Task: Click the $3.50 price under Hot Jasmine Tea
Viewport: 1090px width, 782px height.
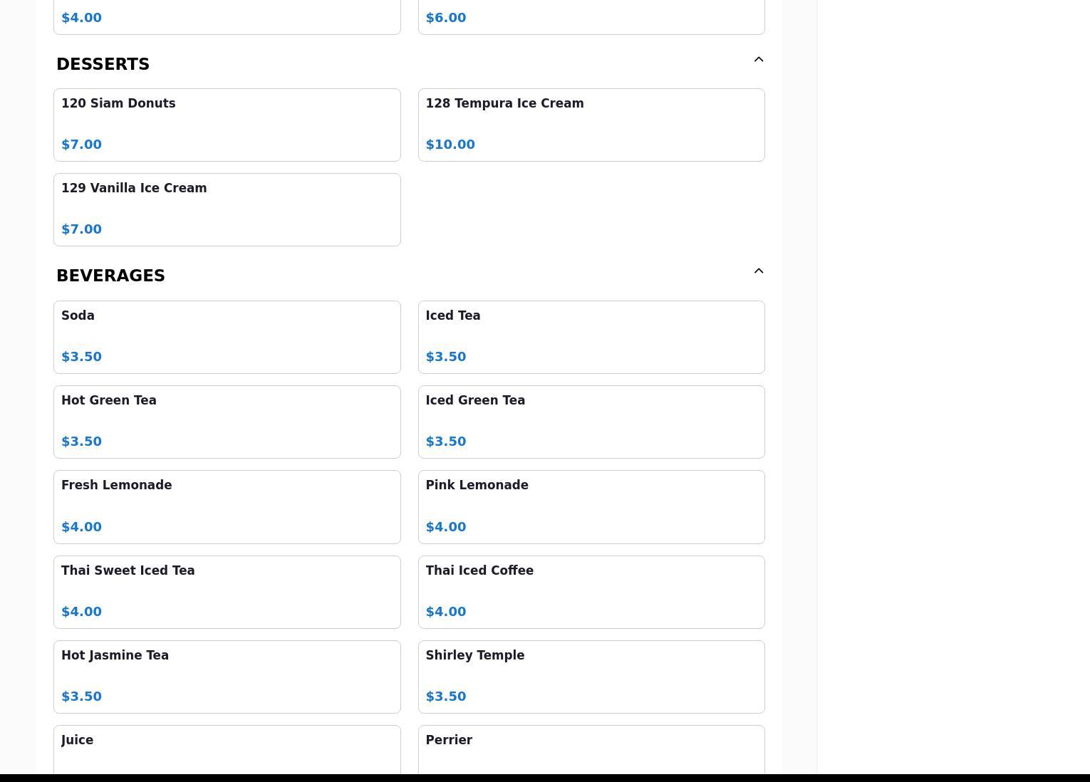Action: 81,697
